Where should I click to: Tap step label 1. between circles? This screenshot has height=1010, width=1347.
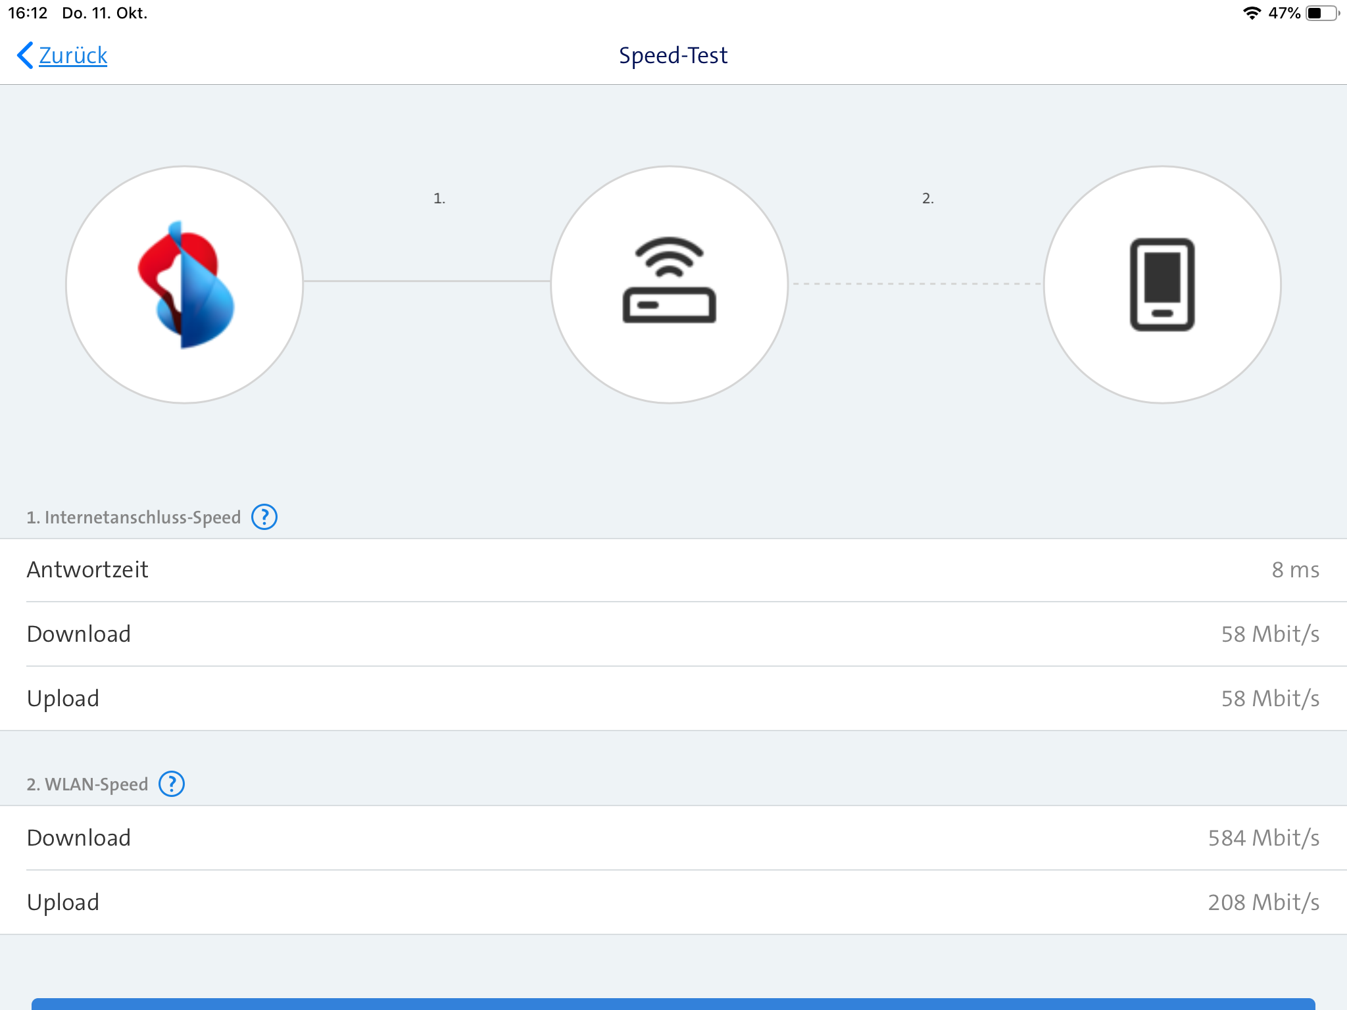[439, 198]
